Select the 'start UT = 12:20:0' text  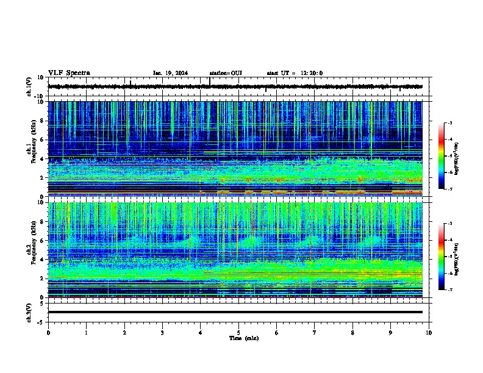point(295,73)
